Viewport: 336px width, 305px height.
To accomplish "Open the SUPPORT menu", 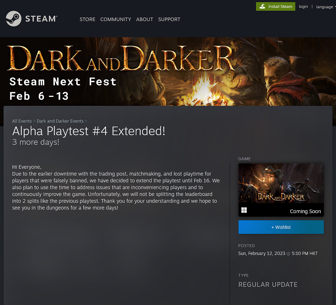I will [x=169, y=19].
